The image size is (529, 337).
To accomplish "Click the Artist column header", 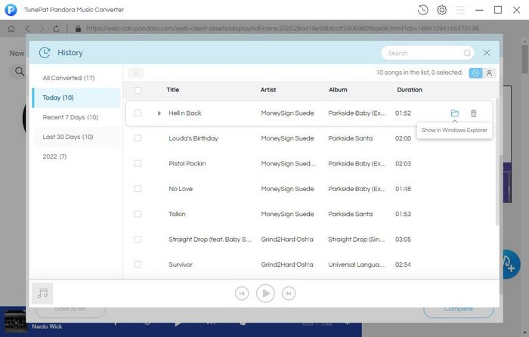I will pos(268,90).
